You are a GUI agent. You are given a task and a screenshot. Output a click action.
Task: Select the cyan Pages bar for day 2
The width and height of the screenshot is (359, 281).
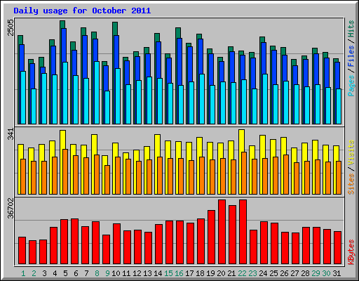(34, 106)
